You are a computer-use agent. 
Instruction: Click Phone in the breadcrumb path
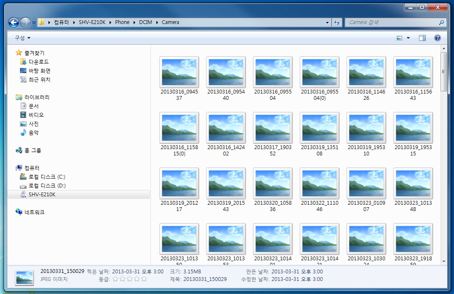pos(122,22)
